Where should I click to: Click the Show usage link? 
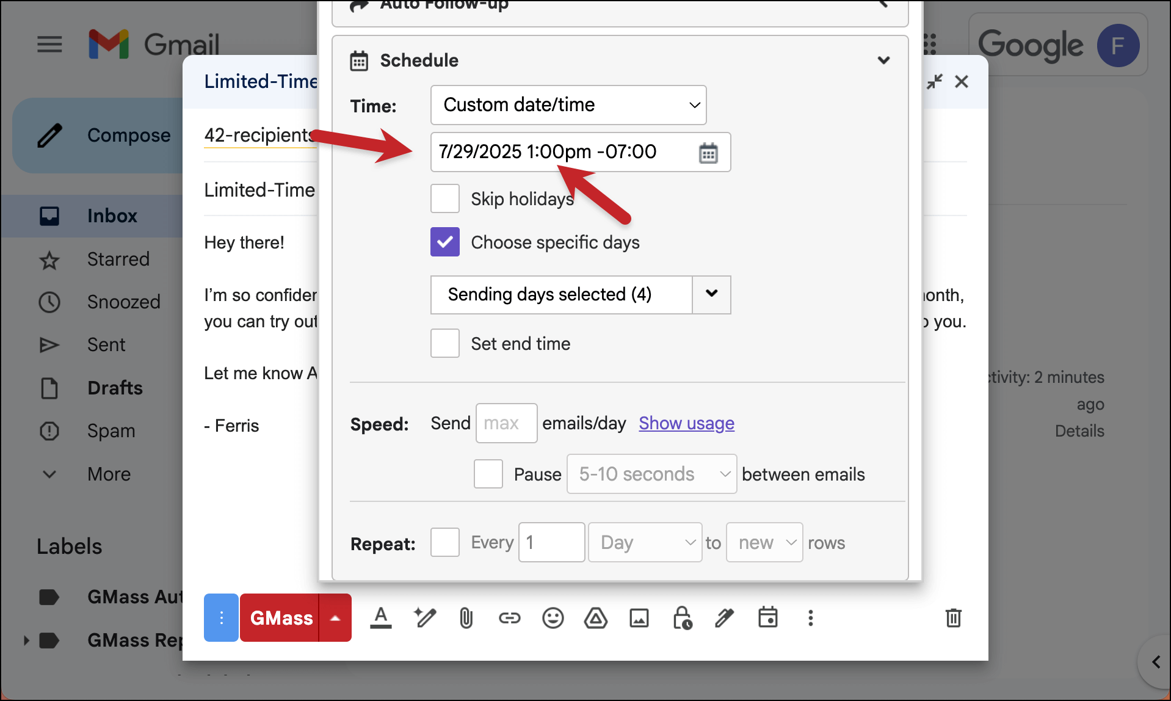(x=686, y=423)
